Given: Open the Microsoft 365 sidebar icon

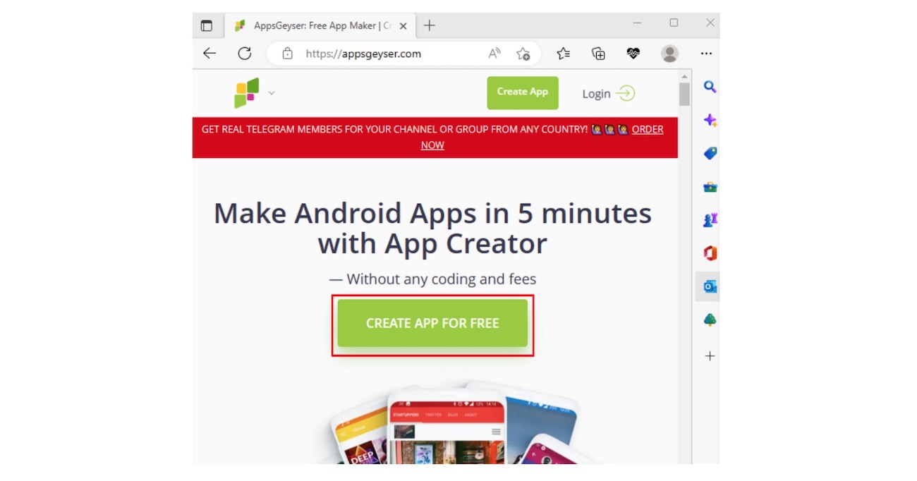Looking at the screenshot, I should pos(709,252).
